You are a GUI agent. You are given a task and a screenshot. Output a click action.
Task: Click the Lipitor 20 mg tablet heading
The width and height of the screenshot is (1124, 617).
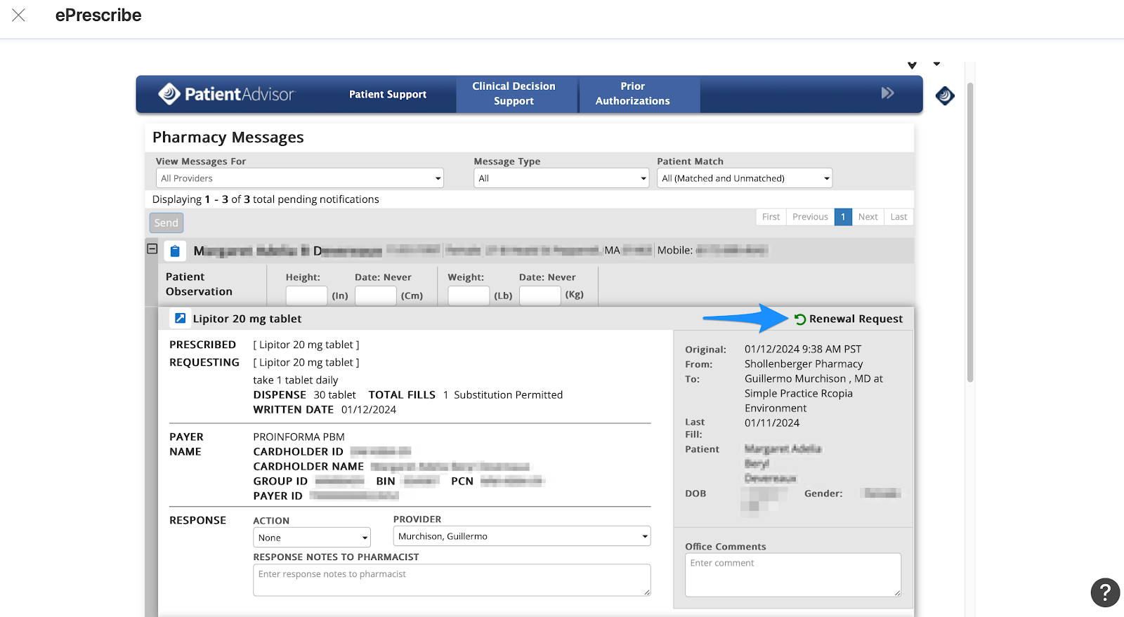tap(247, 319)
